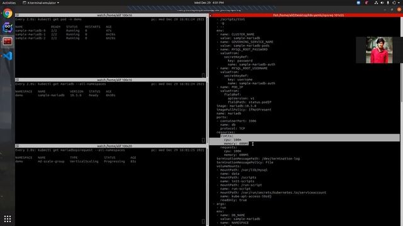Open group icon of top 'get pod' terminal
Screen dimensions: 403x226
pyautogui.click(x=17, y=15)
